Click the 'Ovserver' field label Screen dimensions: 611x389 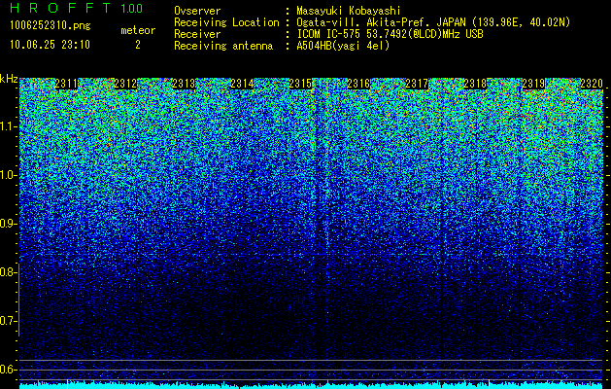(x=197, y=11)
